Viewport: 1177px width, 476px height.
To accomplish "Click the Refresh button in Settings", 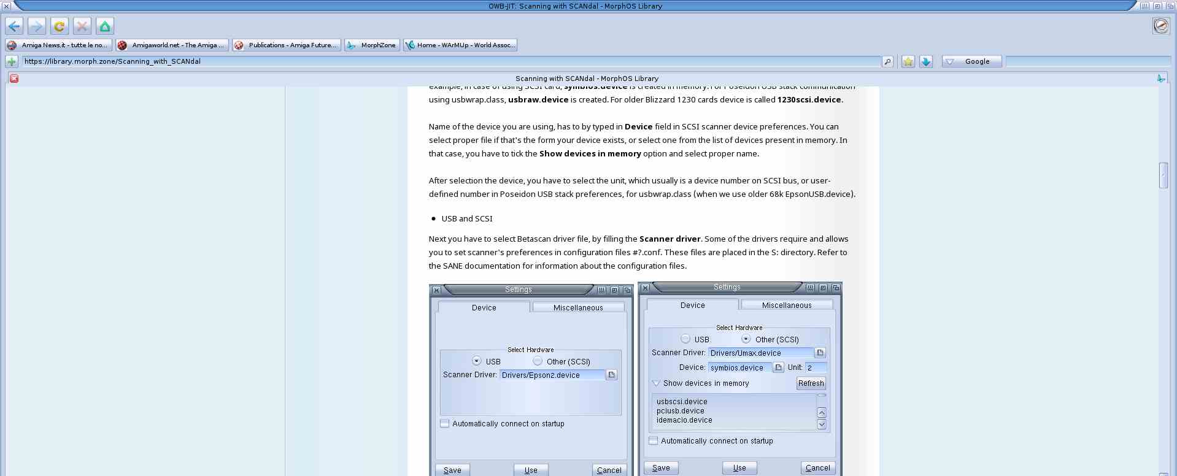I will pos(811,383).
